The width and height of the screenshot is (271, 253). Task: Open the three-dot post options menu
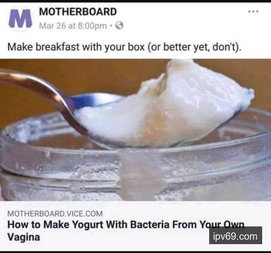[253, 12]
